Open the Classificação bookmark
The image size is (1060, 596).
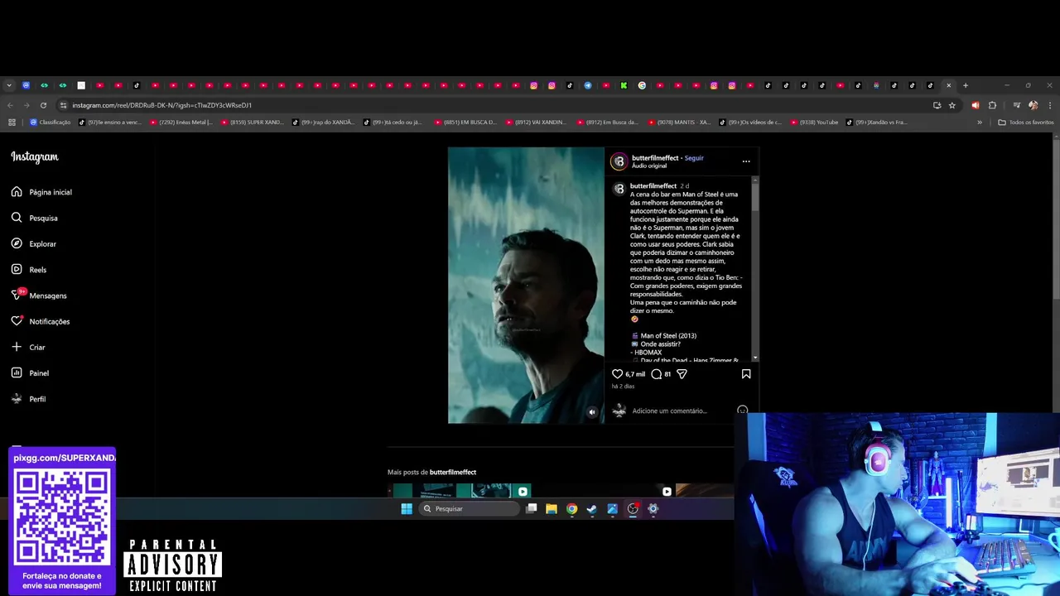(51, 123)
